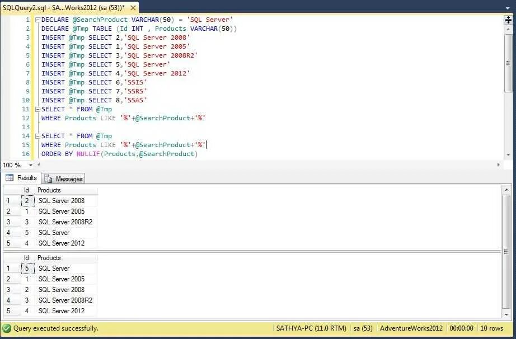Click results pane scrollbar up arrow
Image resolution: width=516 pixels, height=339 pixels.
click(506, 190)
